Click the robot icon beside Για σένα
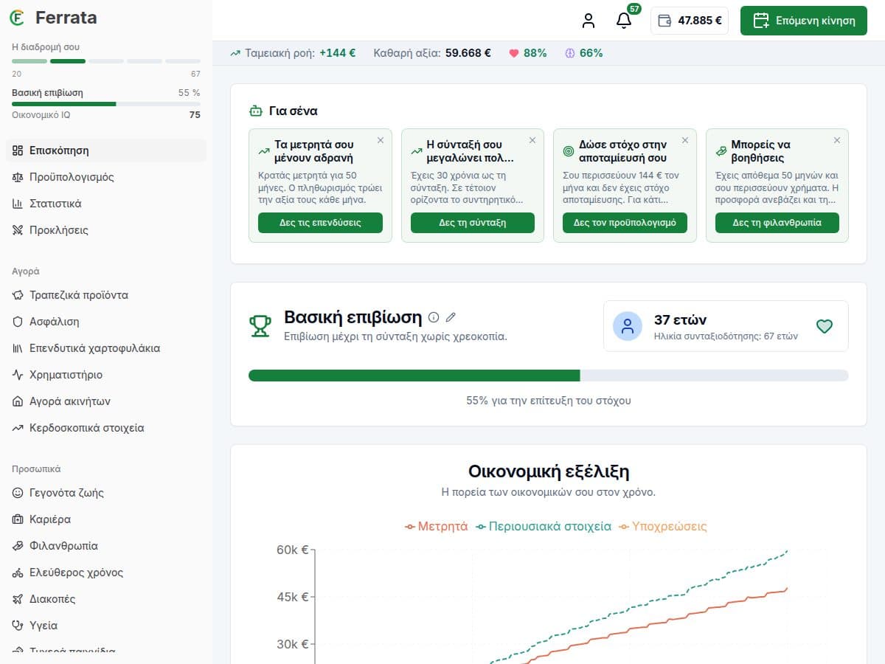The height and width of the screenshot is (664, 885). (x=256, y=111)
